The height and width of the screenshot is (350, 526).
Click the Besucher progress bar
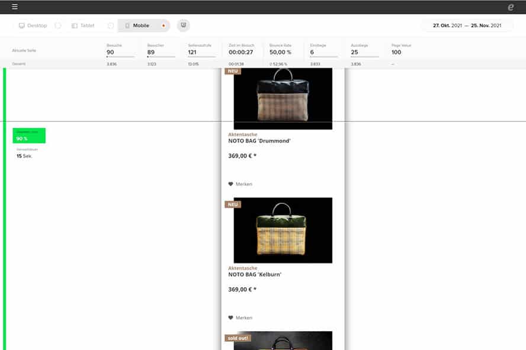pyautogui.click(x=161, y=57)
